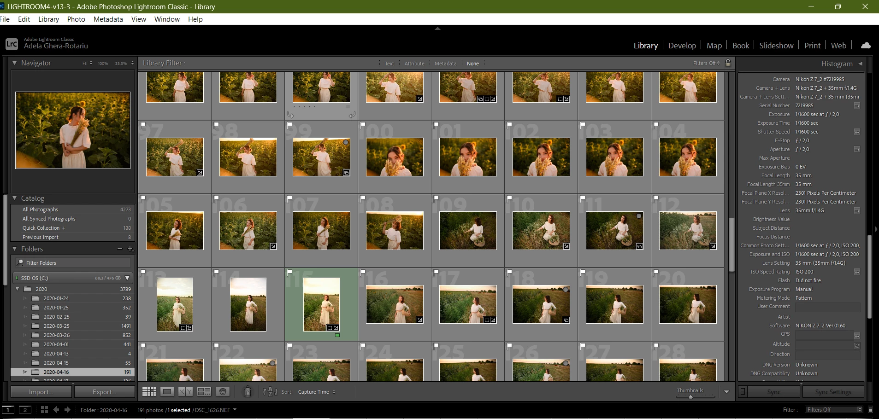Click the Sync button
This screenshot has width=879, height=419.
coord(774,392)
